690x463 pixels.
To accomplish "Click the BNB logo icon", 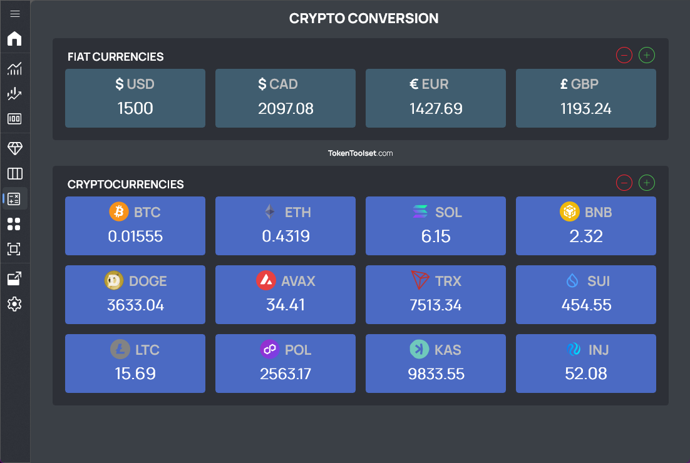I will click(569, 212).
